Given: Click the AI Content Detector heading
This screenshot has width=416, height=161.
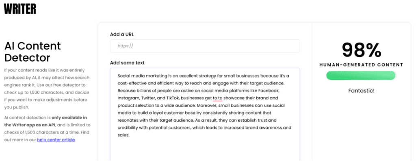Looking at the screenshot, I should 32,52.
